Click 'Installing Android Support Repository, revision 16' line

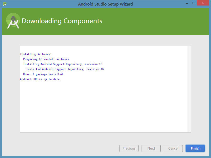click(x=63, y=64)
